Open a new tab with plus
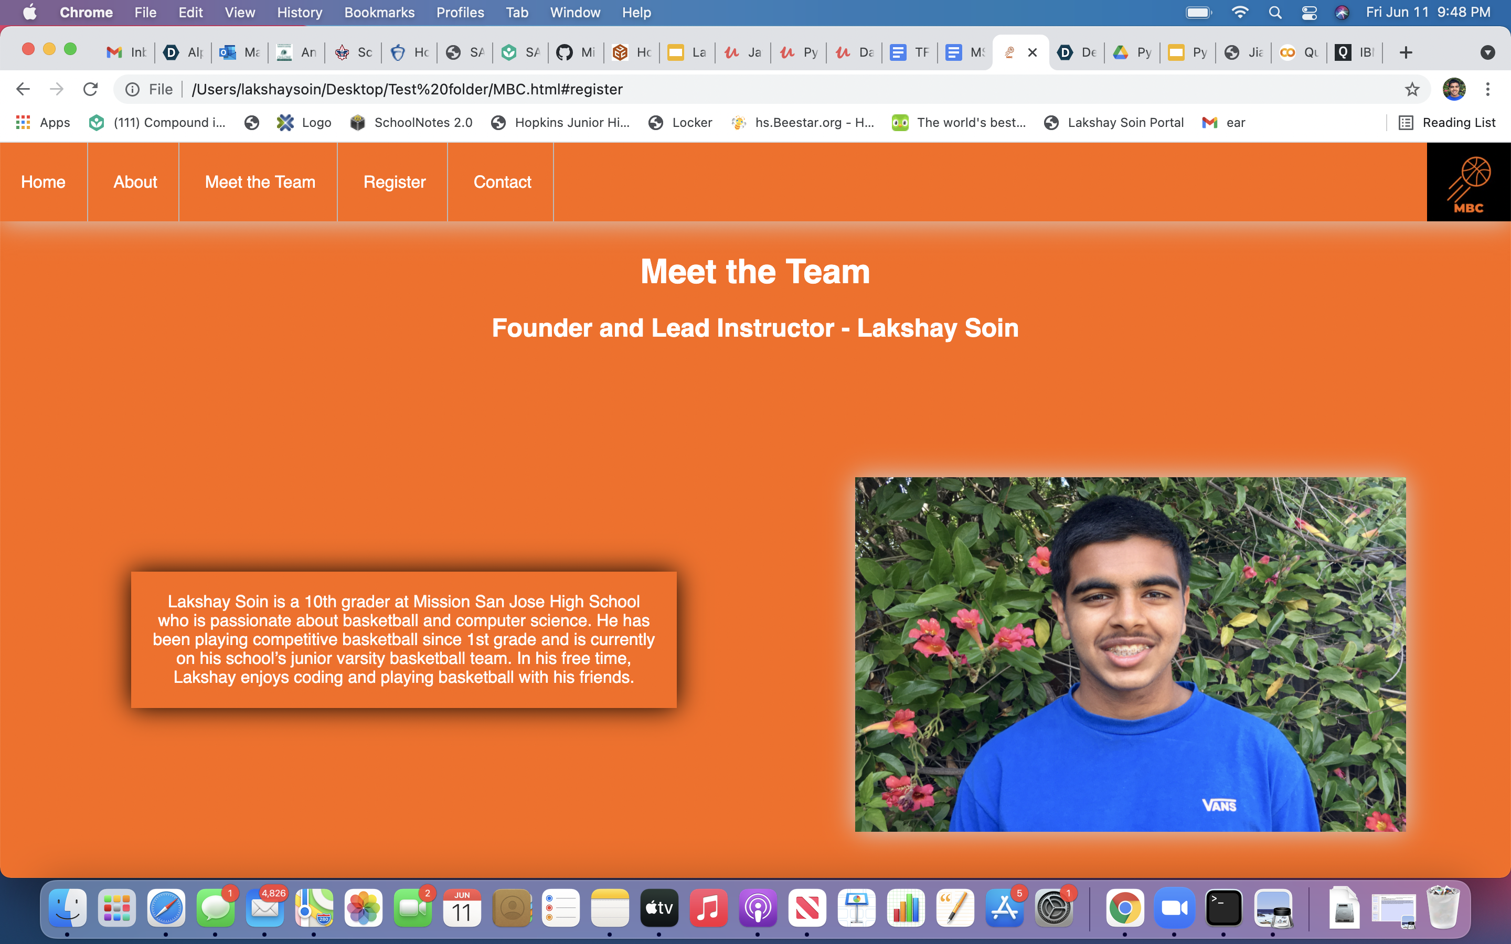The height and width of the screenshot is (944, 1511). point(1406,52)
